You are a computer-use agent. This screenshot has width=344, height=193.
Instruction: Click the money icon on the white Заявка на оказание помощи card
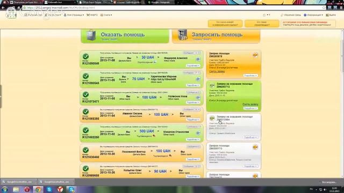tap(212, 118)
